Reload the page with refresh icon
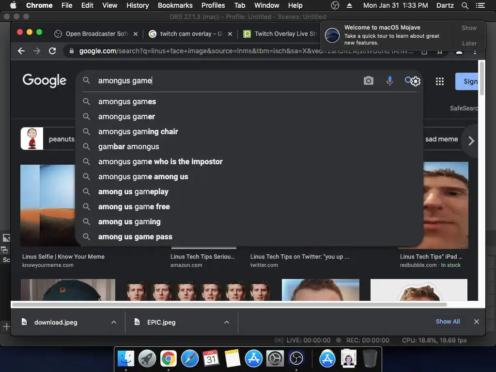 click(x=52, y=51)
